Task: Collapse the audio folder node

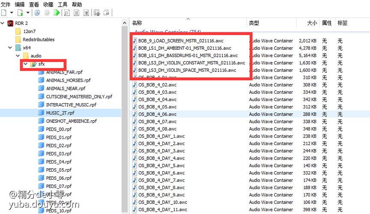Action: (x=18, y=56)
